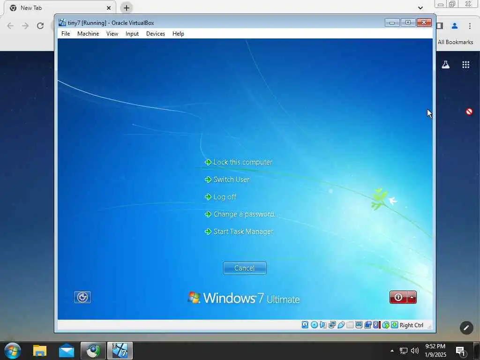
Task: Click the network tray icon
Action: coord(404,351)
